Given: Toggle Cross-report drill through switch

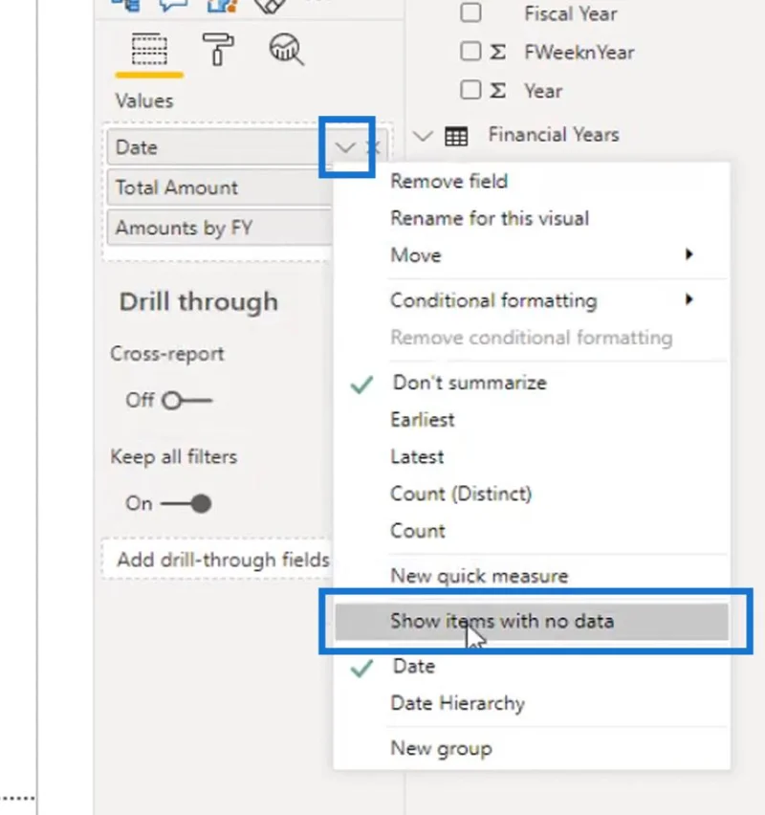Looking at the screenshot, I should click(186, 401).
